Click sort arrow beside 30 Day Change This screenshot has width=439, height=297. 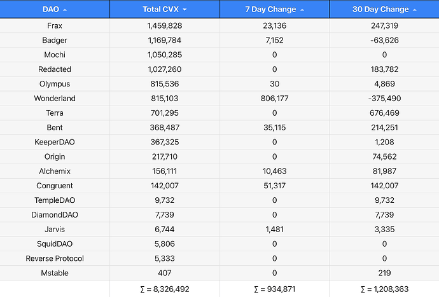[415, 10]
